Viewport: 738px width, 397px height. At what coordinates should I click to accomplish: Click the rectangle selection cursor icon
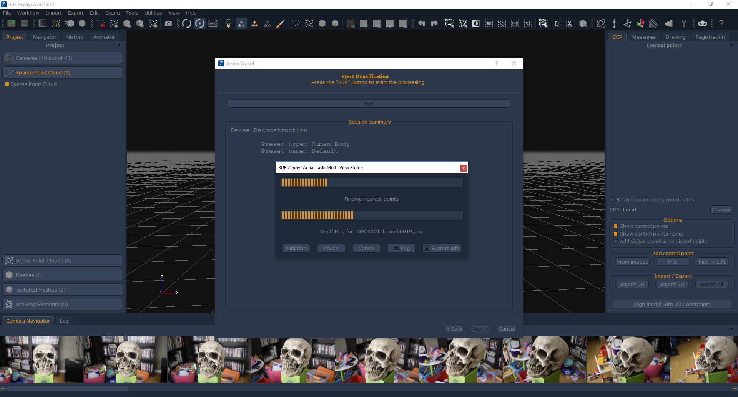(x=449, y=23)
